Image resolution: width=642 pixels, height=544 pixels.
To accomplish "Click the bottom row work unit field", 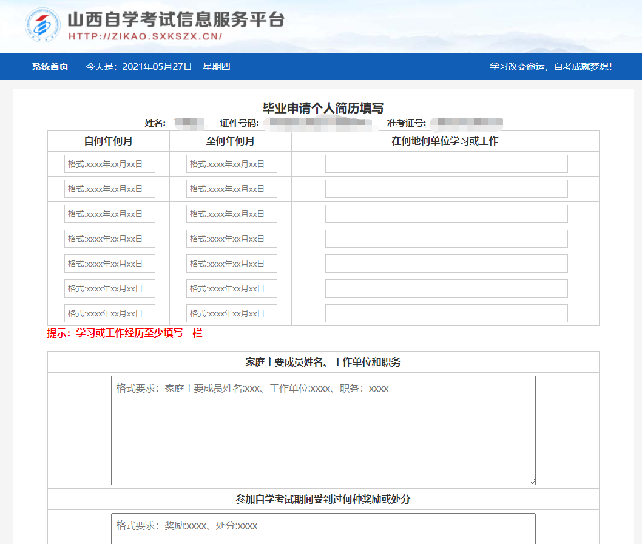I will tap(447, 313).
